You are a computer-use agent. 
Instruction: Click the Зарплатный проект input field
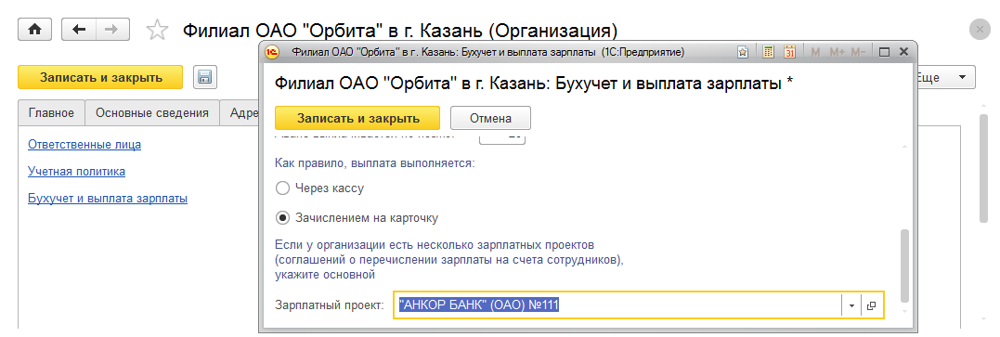tap(617, 305)
